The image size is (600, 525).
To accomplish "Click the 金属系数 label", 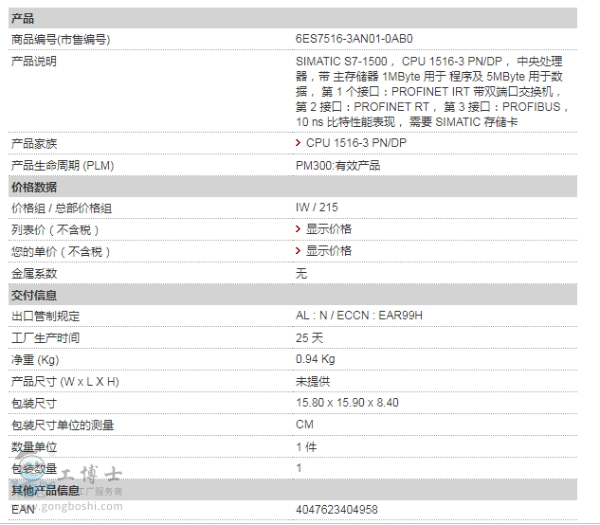I will click(x=34, y=274).
